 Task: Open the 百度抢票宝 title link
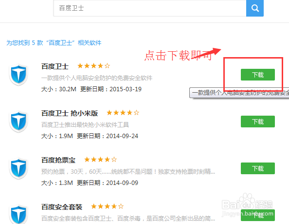tap(58, 160)
